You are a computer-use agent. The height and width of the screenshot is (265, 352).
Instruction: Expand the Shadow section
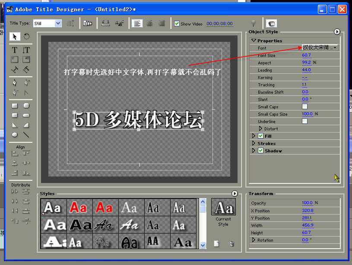254,151
